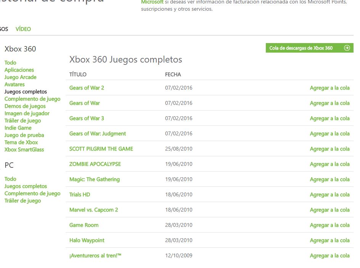Image resolution: width=360 pixels, height=268 pixels.
Task: Open Avatares category
Action: [14, 84]
